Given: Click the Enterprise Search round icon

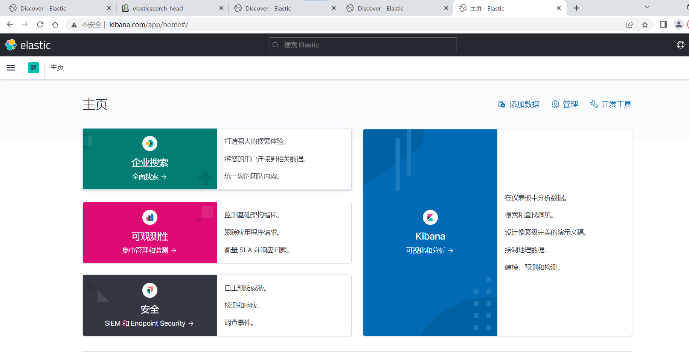Looking at the screenshot, I should 150,143.
